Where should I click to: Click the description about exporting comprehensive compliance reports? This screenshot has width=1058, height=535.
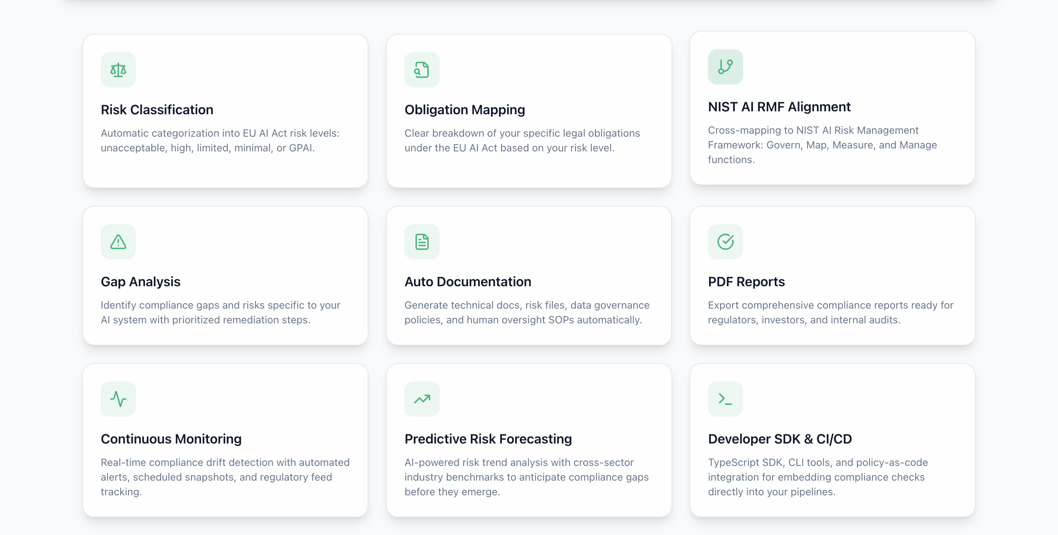coord(830,312)
